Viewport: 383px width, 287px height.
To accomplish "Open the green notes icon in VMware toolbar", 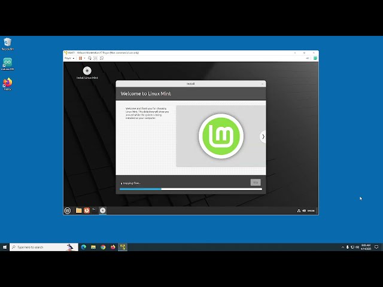I will pos(315,59).
